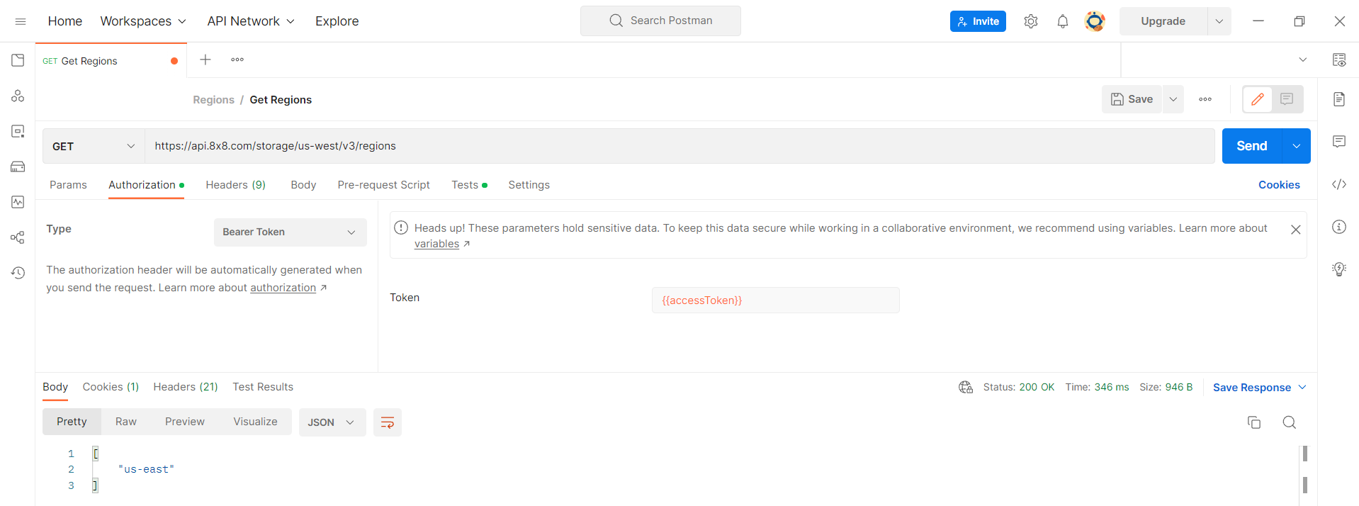This screenshot has width=1359, height=506.
Task: Switch to edit mode pencil icon
Action: pyautogui.click(x=1258, y=99)
